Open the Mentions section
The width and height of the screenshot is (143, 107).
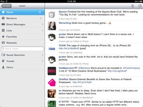tap(22, 18)
